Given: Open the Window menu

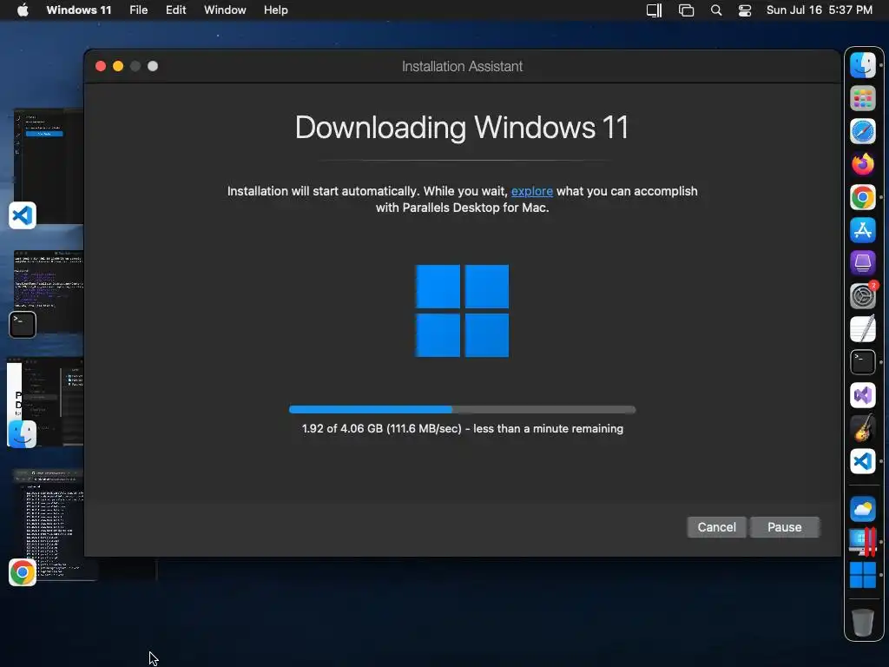Looking at the screenshot, I should (x=225, y=10).
